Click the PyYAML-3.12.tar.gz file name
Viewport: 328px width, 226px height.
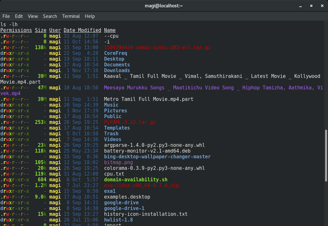click(x=130, y=122)
